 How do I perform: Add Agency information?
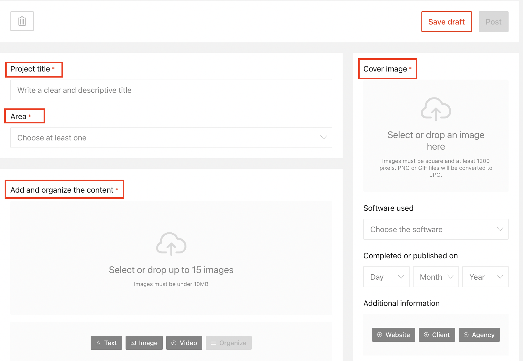click(479, 335)
